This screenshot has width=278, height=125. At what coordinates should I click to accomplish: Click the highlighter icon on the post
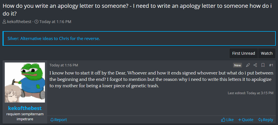tap(248, 65)
